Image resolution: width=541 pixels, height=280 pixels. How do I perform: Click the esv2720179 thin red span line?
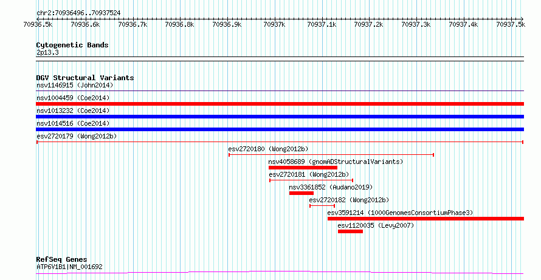280,142
